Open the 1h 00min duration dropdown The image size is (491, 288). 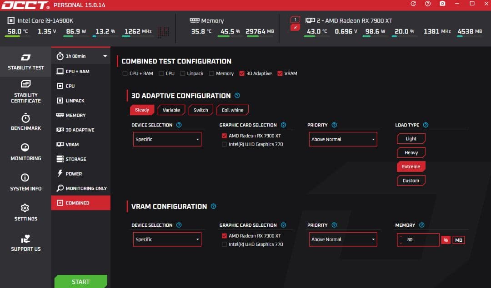81,56
